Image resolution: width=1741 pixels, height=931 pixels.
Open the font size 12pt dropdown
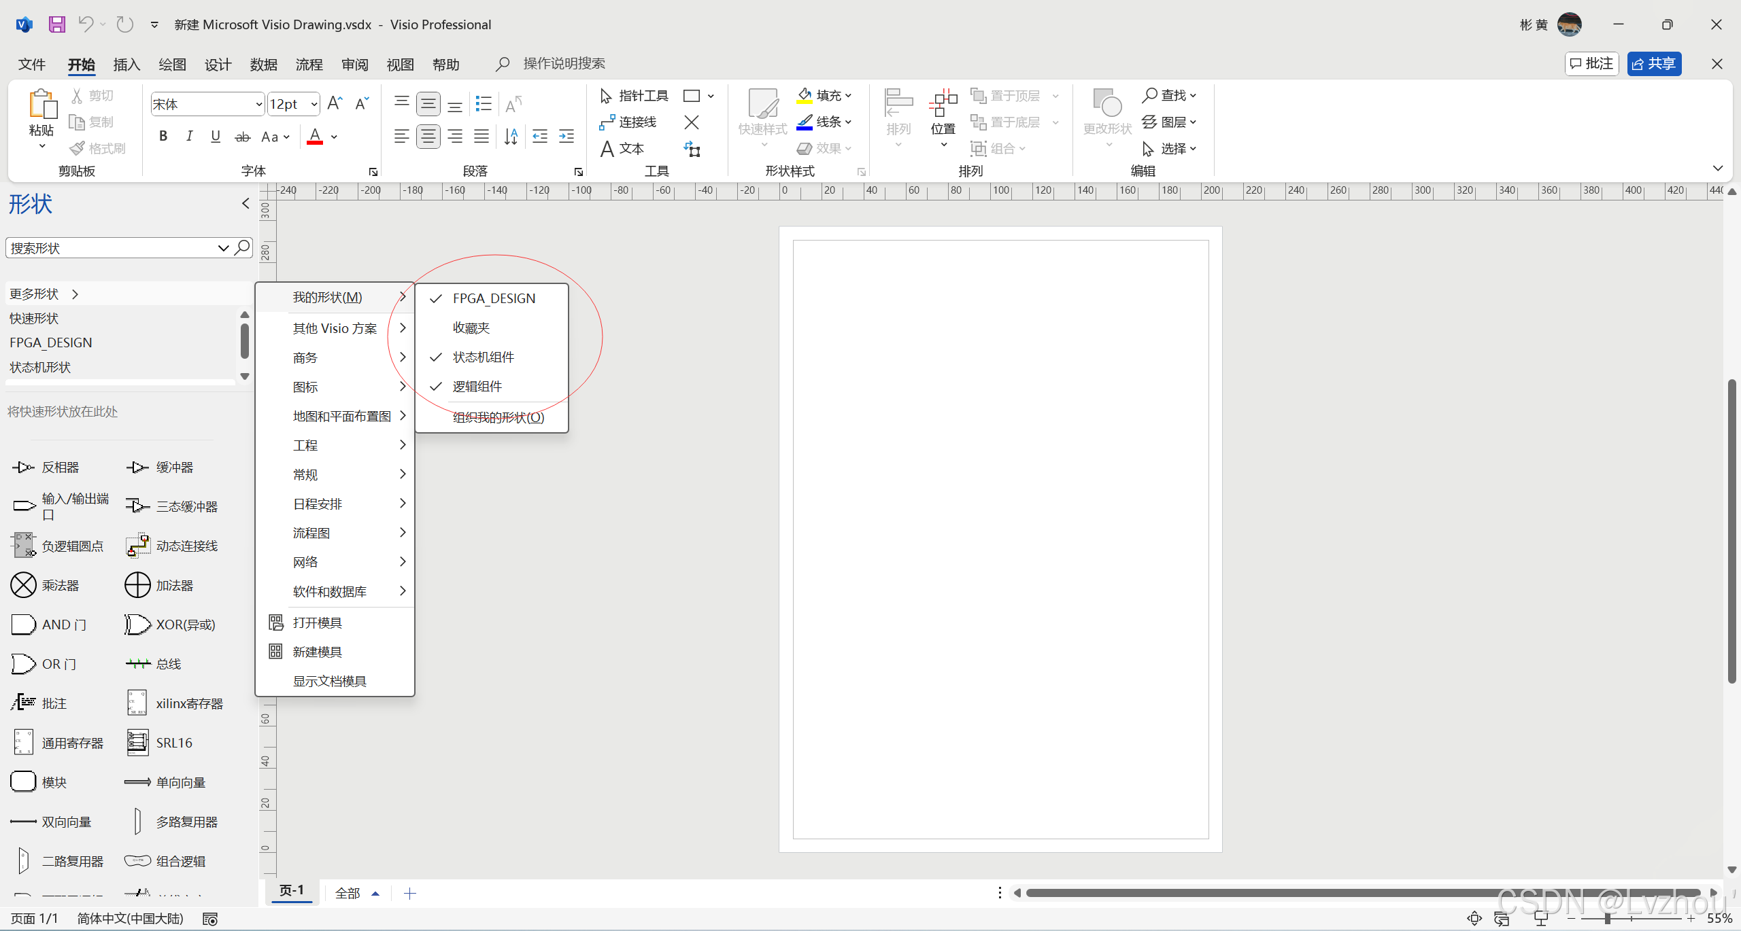(314, 104)
